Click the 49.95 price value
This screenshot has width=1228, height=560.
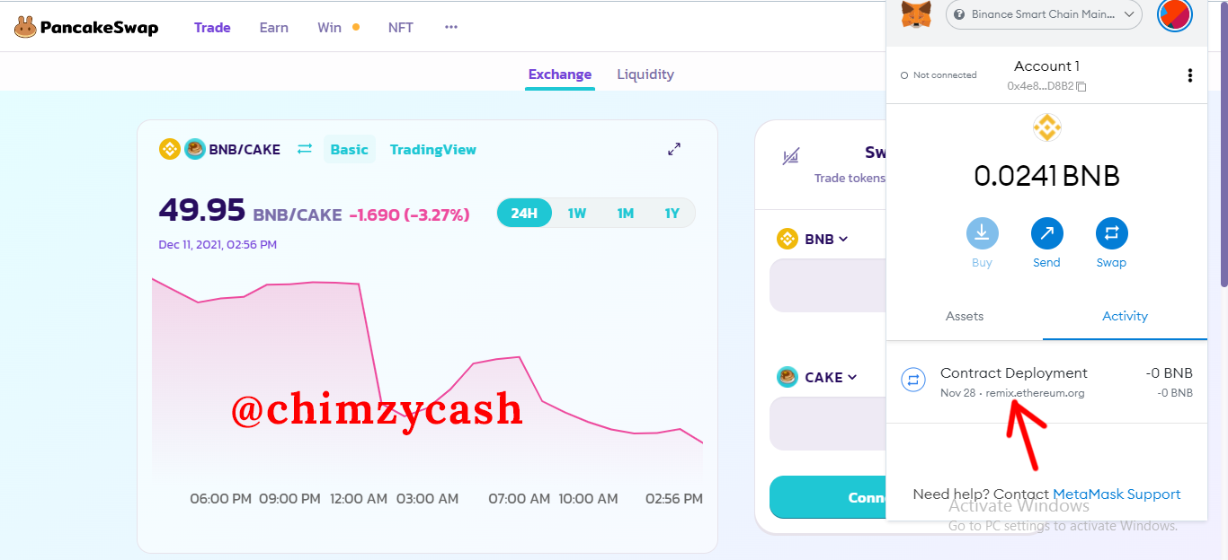point(202,210)
